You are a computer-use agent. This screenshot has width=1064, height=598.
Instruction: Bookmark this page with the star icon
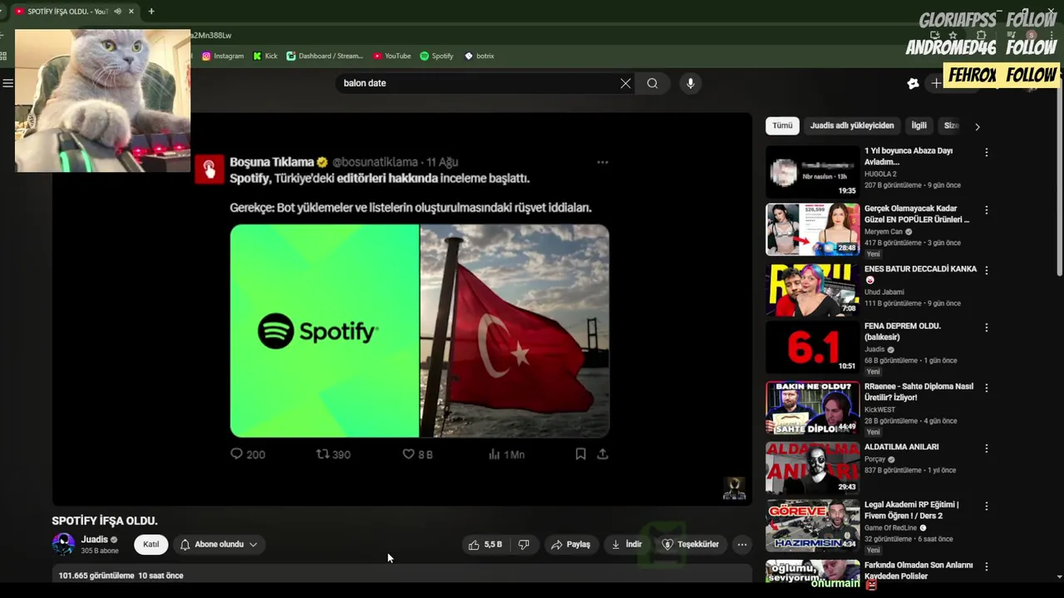tap(953, 36)
